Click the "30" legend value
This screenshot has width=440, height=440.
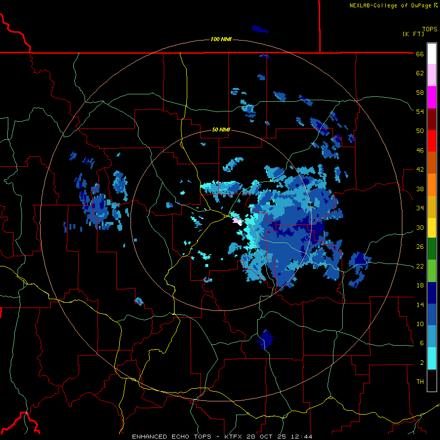click(x=420, y=227)
